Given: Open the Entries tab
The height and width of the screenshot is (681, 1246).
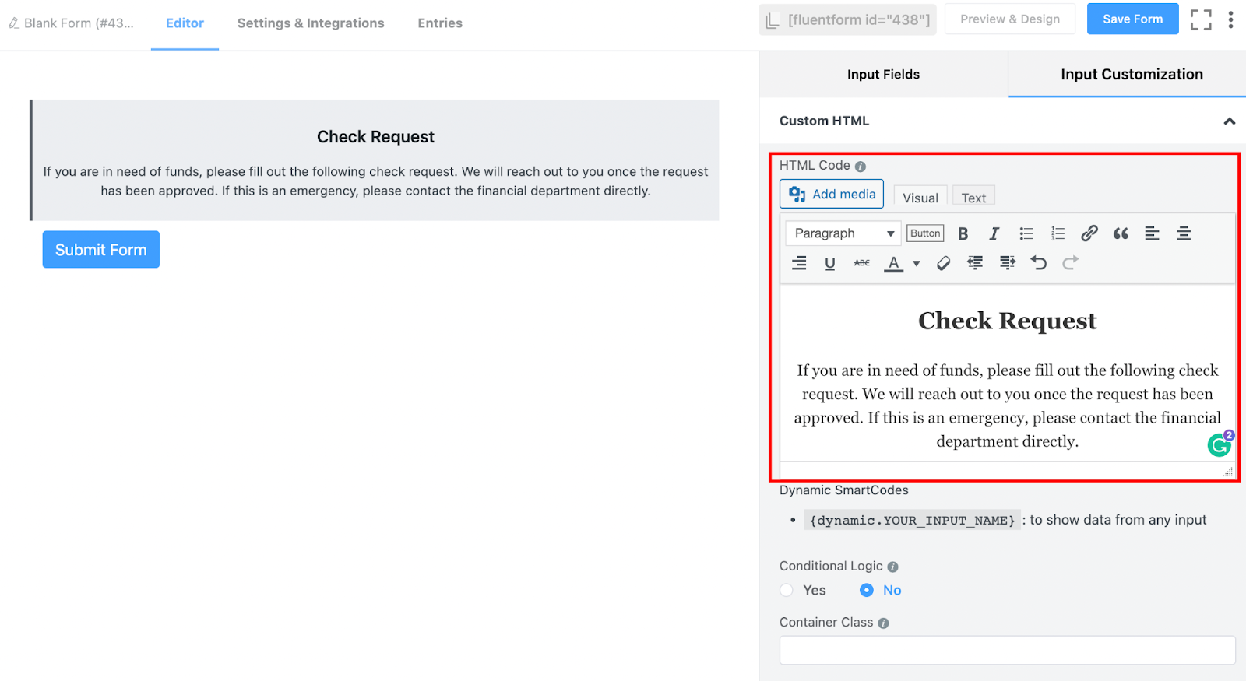Looking at the screenshot, I should tap(440, 23).
